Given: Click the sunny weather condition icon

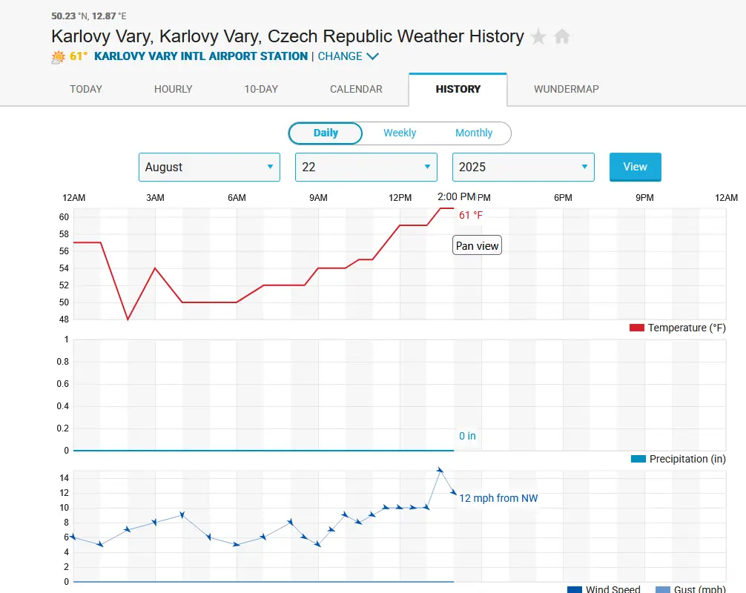Looking at the screenshot, I should (59, 56).
